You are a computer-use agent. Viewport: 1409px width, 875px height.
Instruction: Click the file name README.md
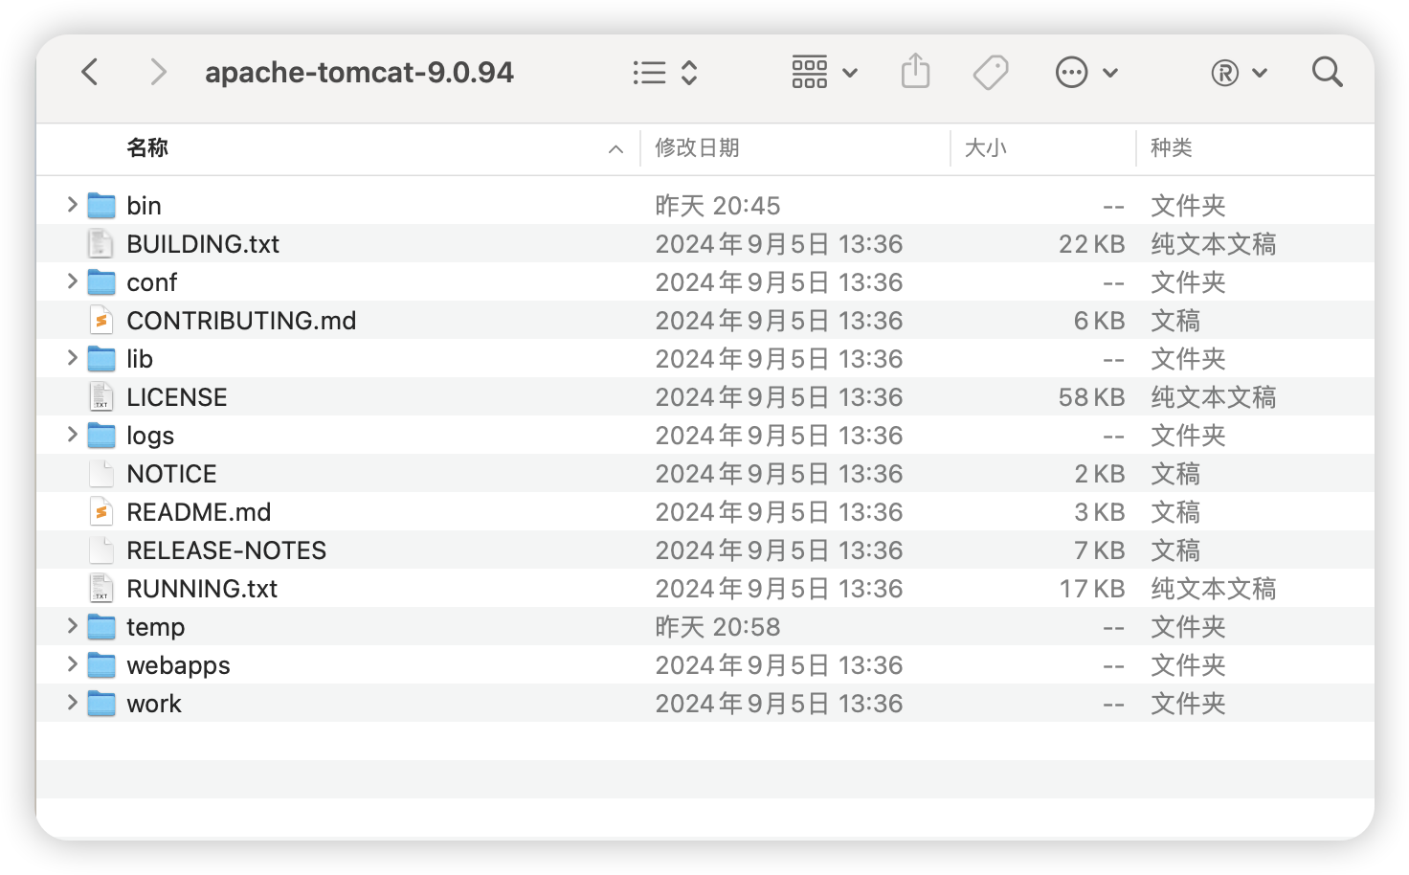tap(199, 512)
